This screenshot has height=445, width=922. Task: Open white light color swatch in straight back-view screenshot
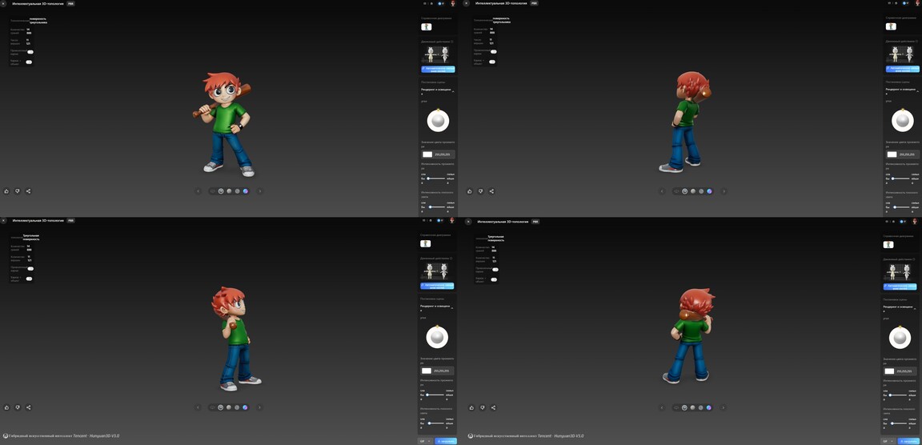890,371
